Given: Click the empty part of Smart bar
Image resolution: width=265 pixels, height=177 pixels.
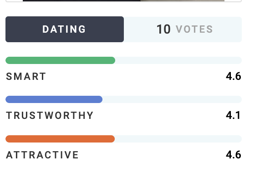Looking at the screenshot, I should coord(178,60).
